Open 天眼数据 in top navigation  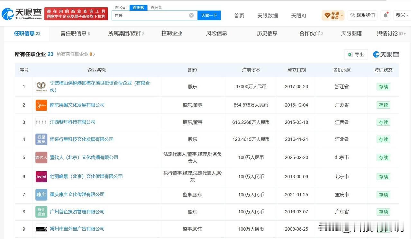(268, 15)
